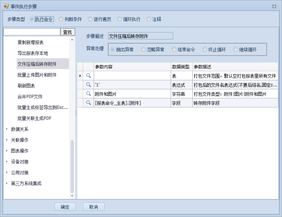Image resolution: width=282 pixels, height=217 pixels.
Task: Expand the 图表操作 category
Action: pyautogui.click(x=7, y=151)
